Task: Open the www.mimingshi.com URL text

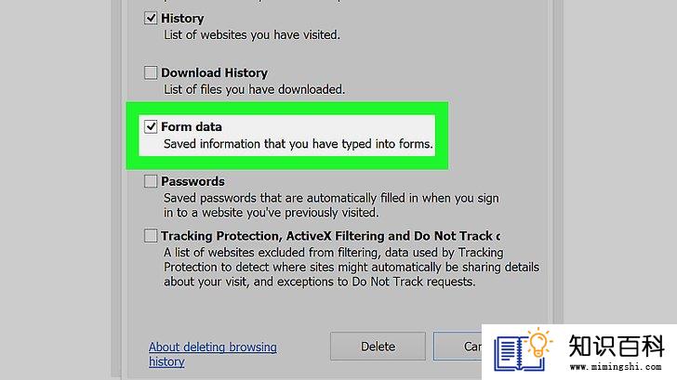Action: point(616,367)
